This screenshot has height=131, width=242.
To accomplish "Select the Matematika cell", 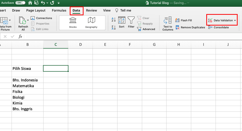I will [x=27, y=86].
